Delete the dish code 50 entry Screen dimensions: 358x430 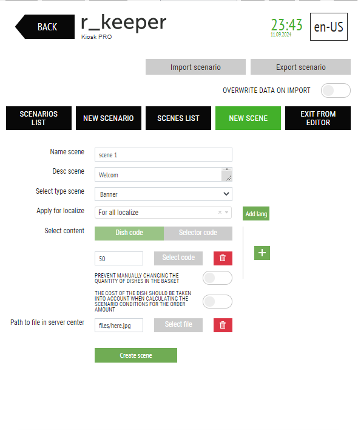223,258
